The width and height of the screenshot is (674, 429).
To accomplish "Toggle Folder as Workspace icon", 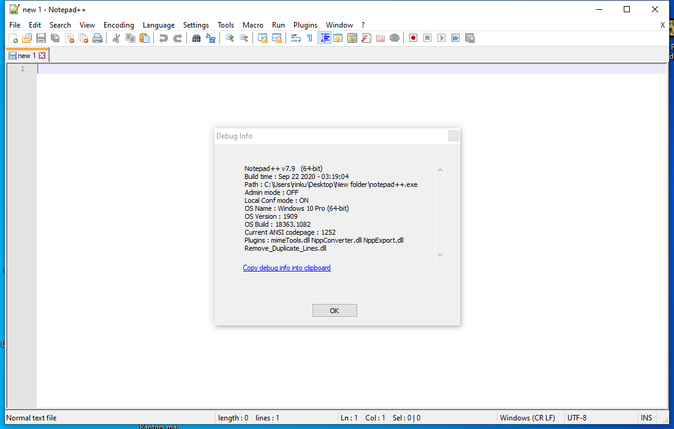I will [x=381, y=38].
